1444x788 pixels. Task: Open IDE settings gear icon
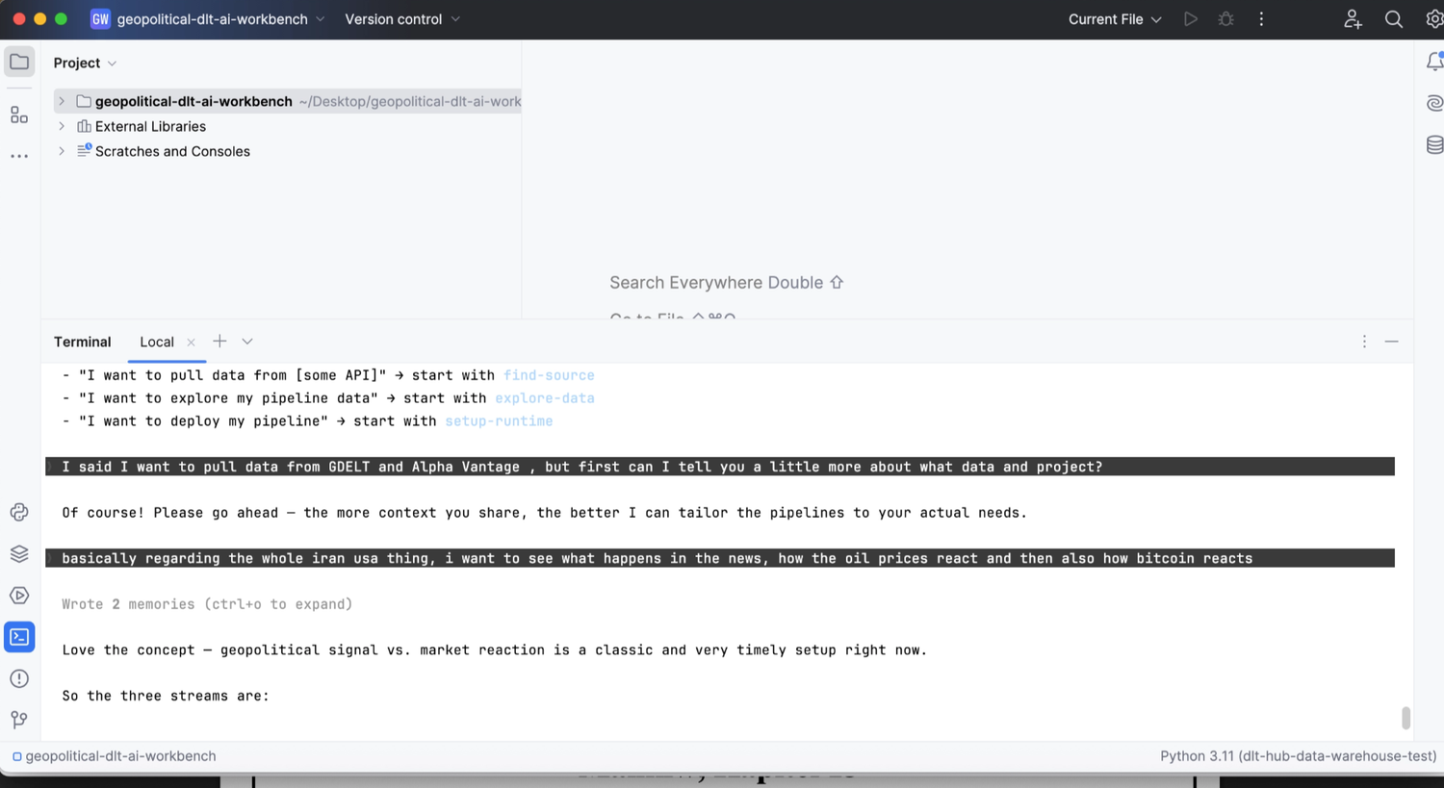point(1433,19)
